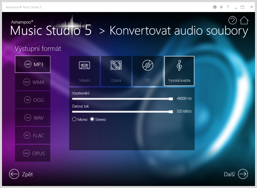
Task: Select the MP3 output format
Action: tap(33, 64)
